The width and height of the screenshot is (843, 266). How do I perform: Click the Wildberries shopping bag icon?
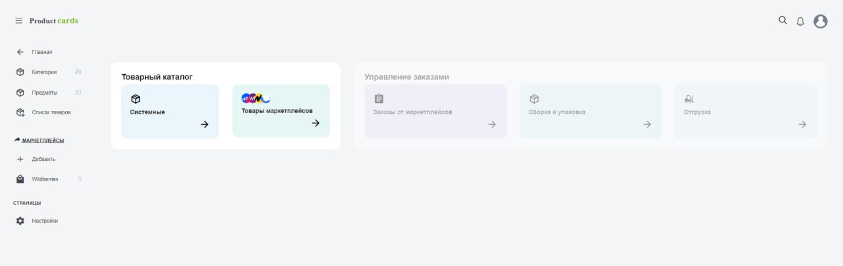20,179
